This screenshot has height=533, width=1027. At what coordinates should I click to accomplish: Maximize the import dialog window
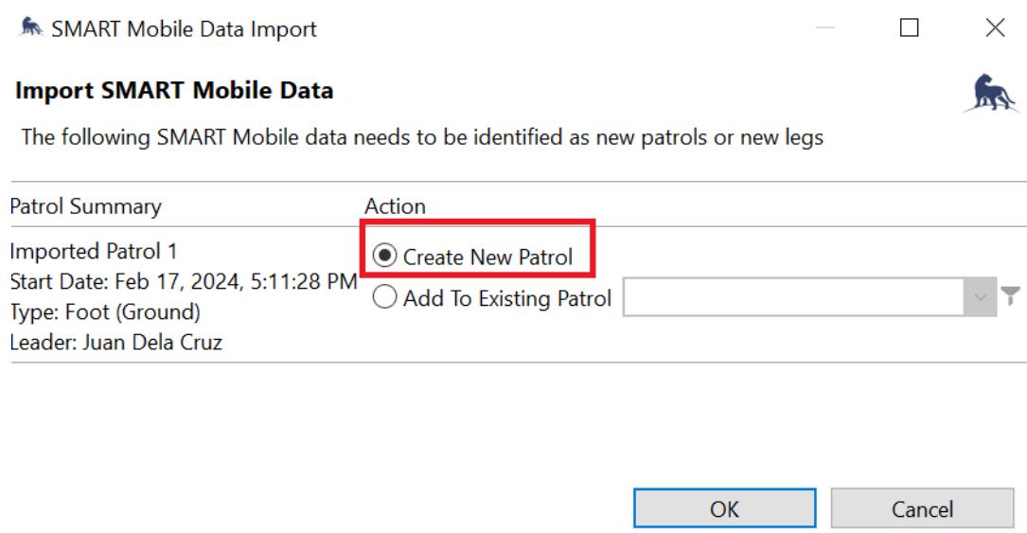(x=911, y=29)
